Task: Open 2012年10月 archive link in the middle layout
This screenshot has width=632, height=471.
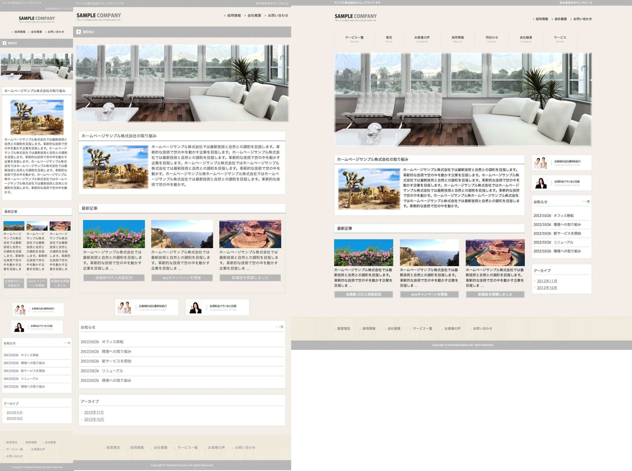Action: (94, 419)
